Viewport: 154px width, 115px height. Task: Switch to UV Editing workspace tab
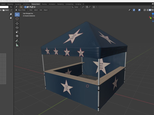point(26,4)
